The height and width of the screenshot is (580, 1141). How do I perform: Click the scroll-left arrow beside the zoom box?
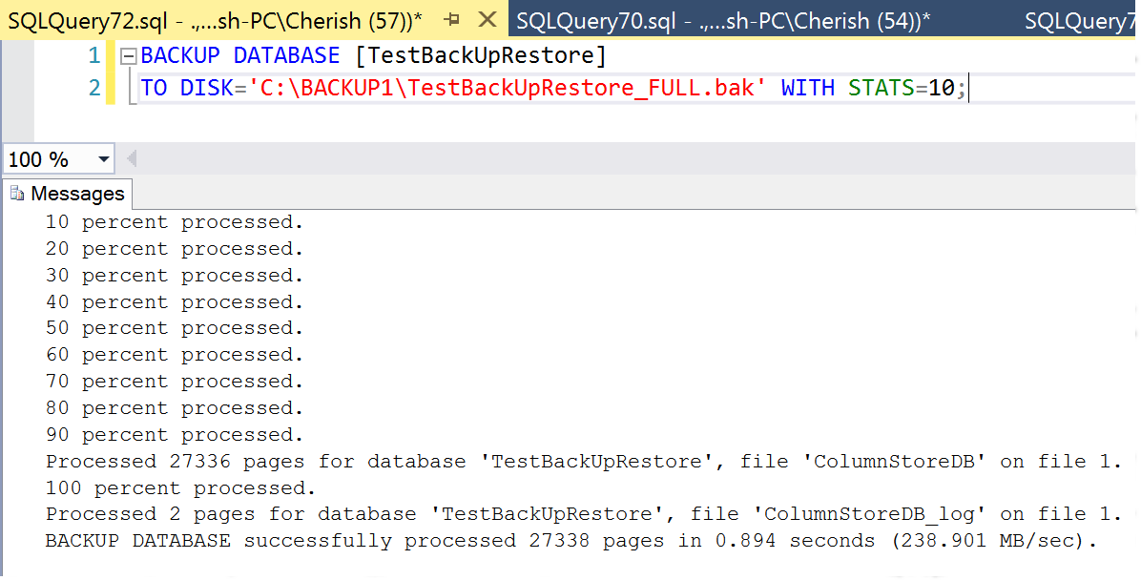point(131,158)
